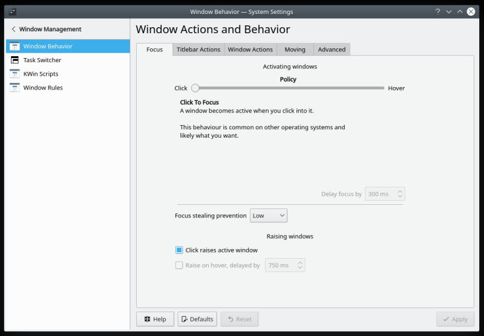Click the Window Rules sidebar icon
This screenshot has width=484, height=336.
(15, 88)
